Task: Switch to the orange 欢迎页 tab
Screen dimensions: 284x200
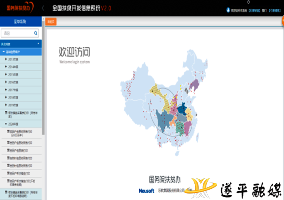Action: tap(51, 22)
